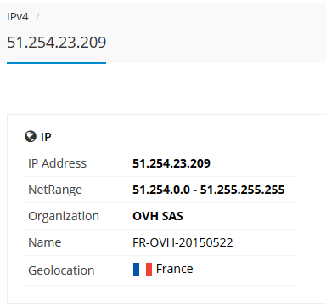
Task: Click the Organization row label
Action: [x=64, y=216]
